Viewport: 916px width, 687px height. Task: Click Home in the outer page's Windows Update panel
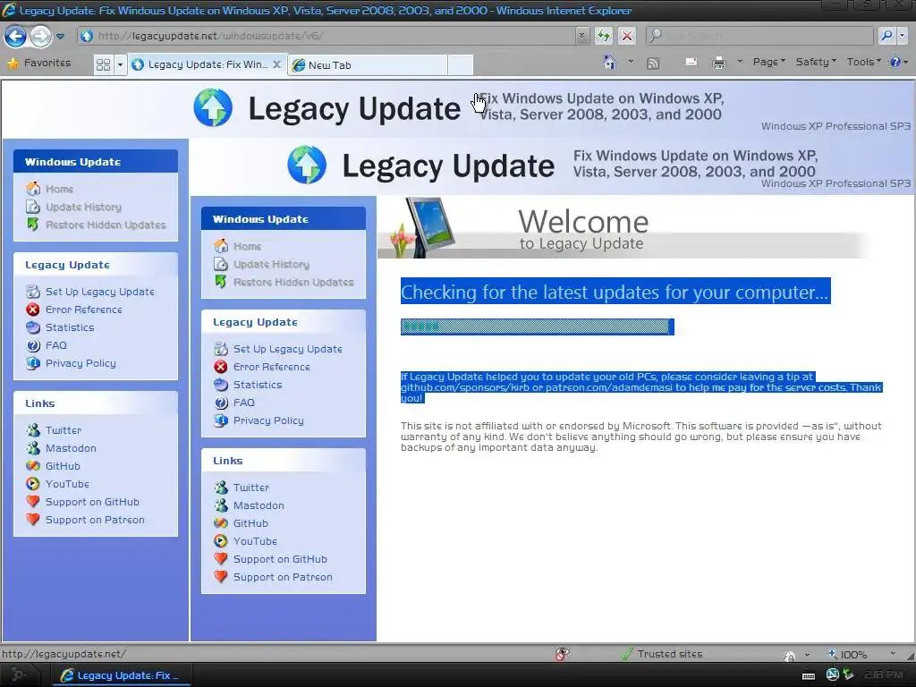click(60, 189)
